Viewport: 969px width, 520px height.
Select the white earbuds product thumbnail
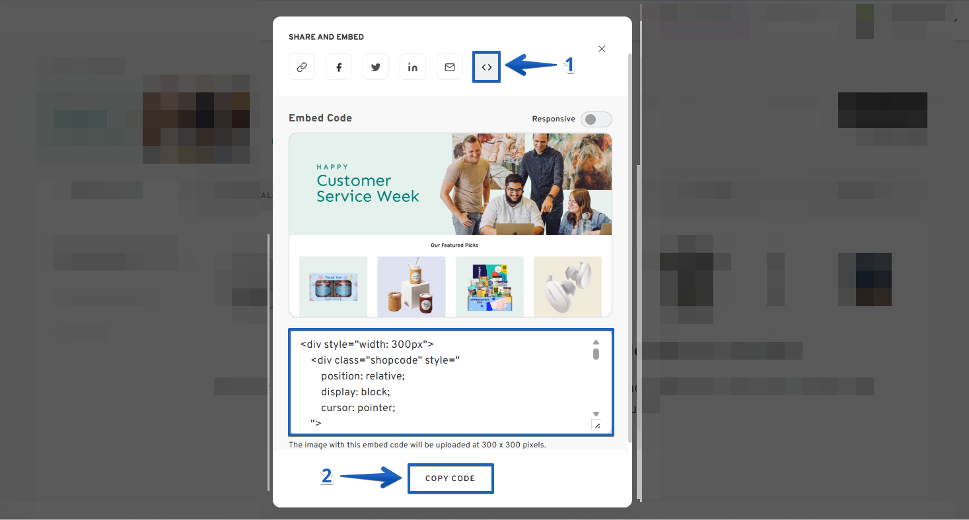pos(567,286)
